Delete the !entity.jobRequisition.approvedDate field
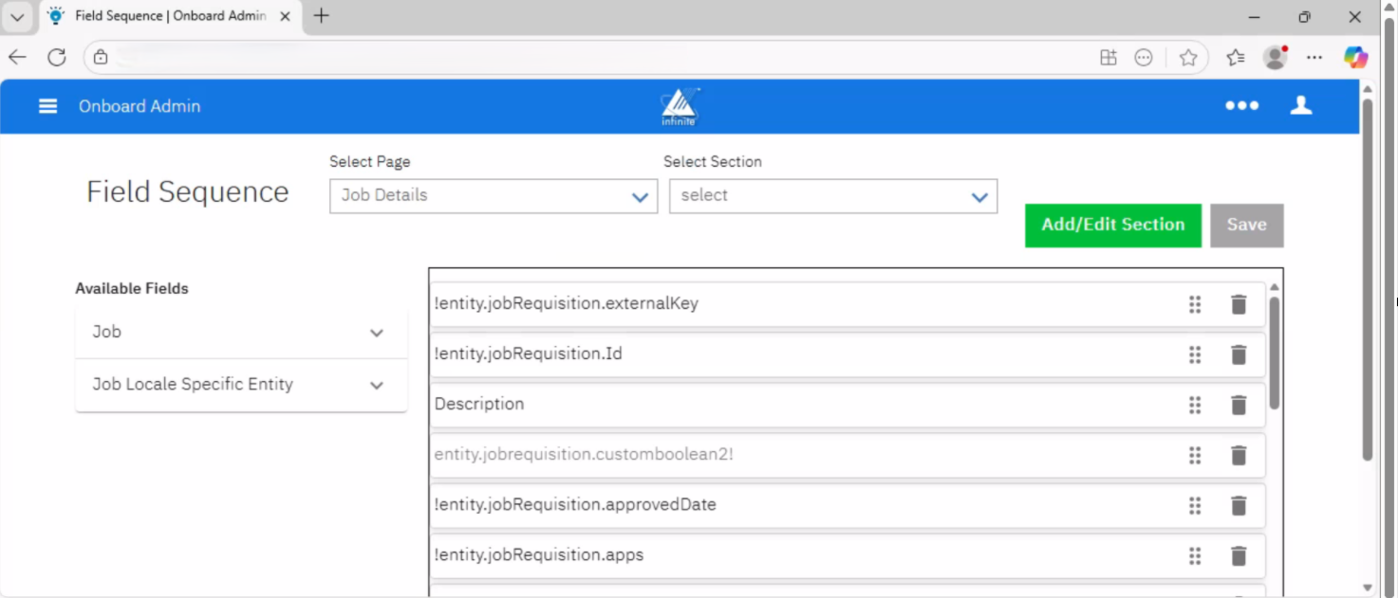The image size is (1398, 598). click(1239, 505)
